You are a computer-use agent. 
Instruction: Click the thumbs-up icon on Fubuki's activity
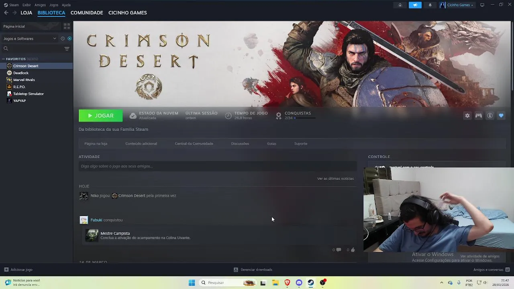(x=353, y=250)
